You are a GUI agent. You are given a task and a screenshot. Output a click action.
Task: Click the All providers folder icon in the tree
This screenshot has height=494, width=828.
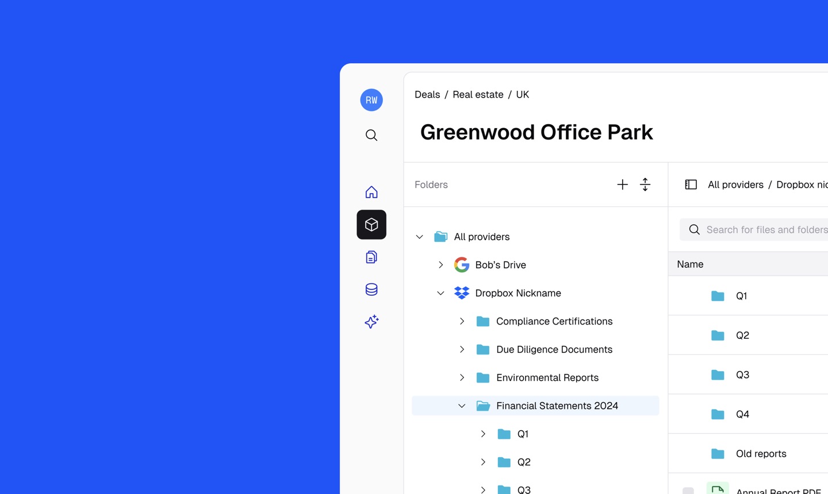coord(440,237)
